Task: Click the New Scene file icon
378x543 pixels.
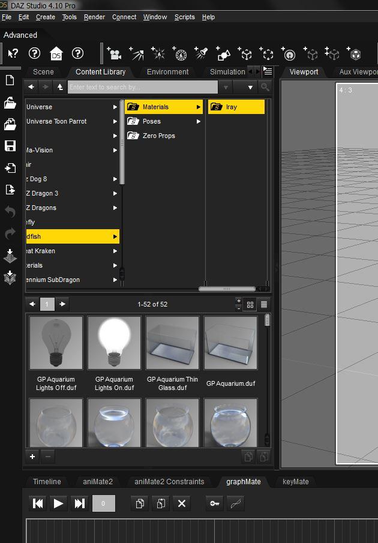Action: 10,80
